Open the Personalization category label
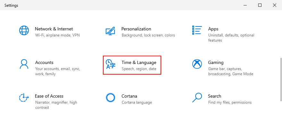 (x=136, y=29)
